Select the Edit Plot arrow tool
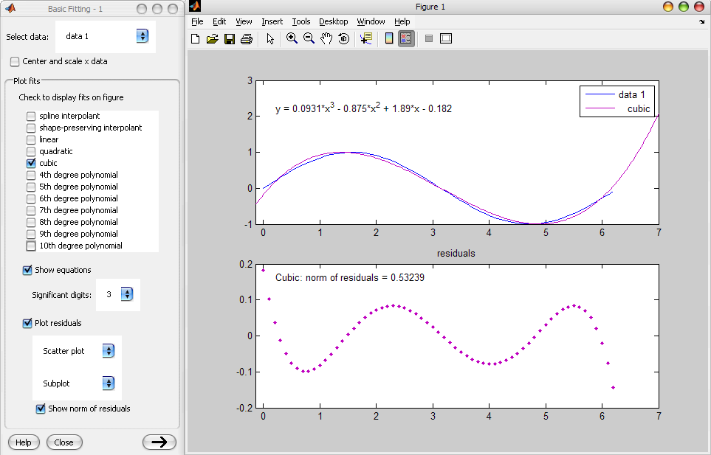This screenshot has height=455, width=711. pos(270,39)
